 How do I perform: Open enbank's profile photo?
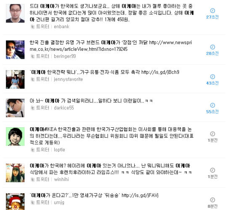15,13
